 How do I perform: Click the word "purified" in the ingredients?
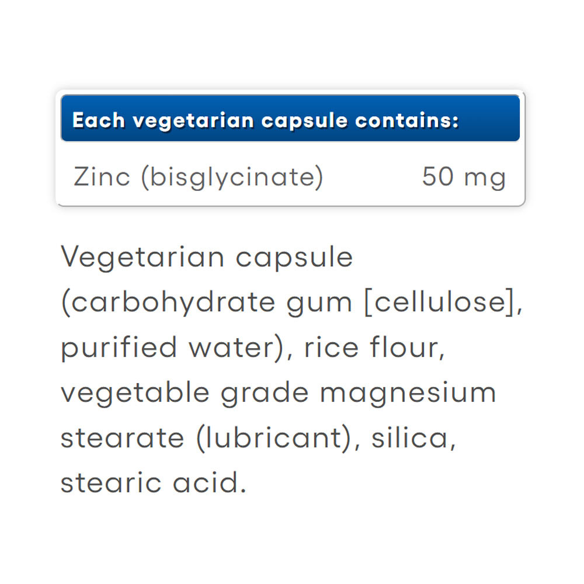pos(119,348)
